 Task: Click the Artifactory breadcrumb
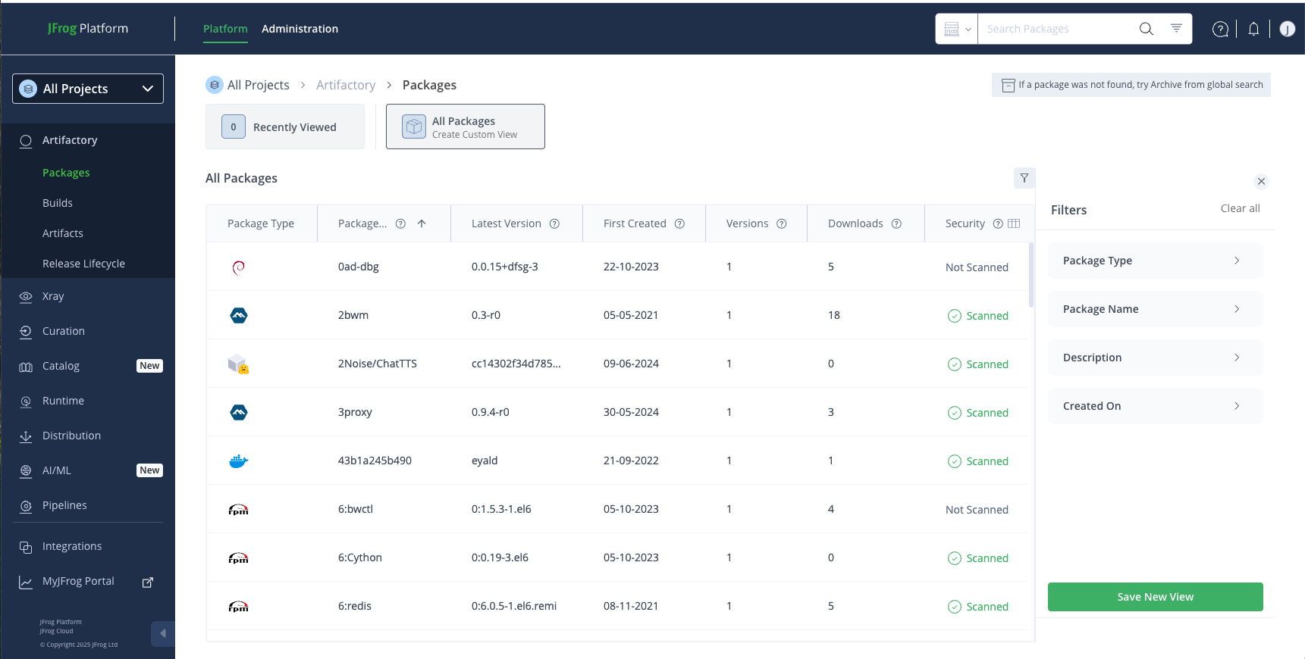point(346,85)
